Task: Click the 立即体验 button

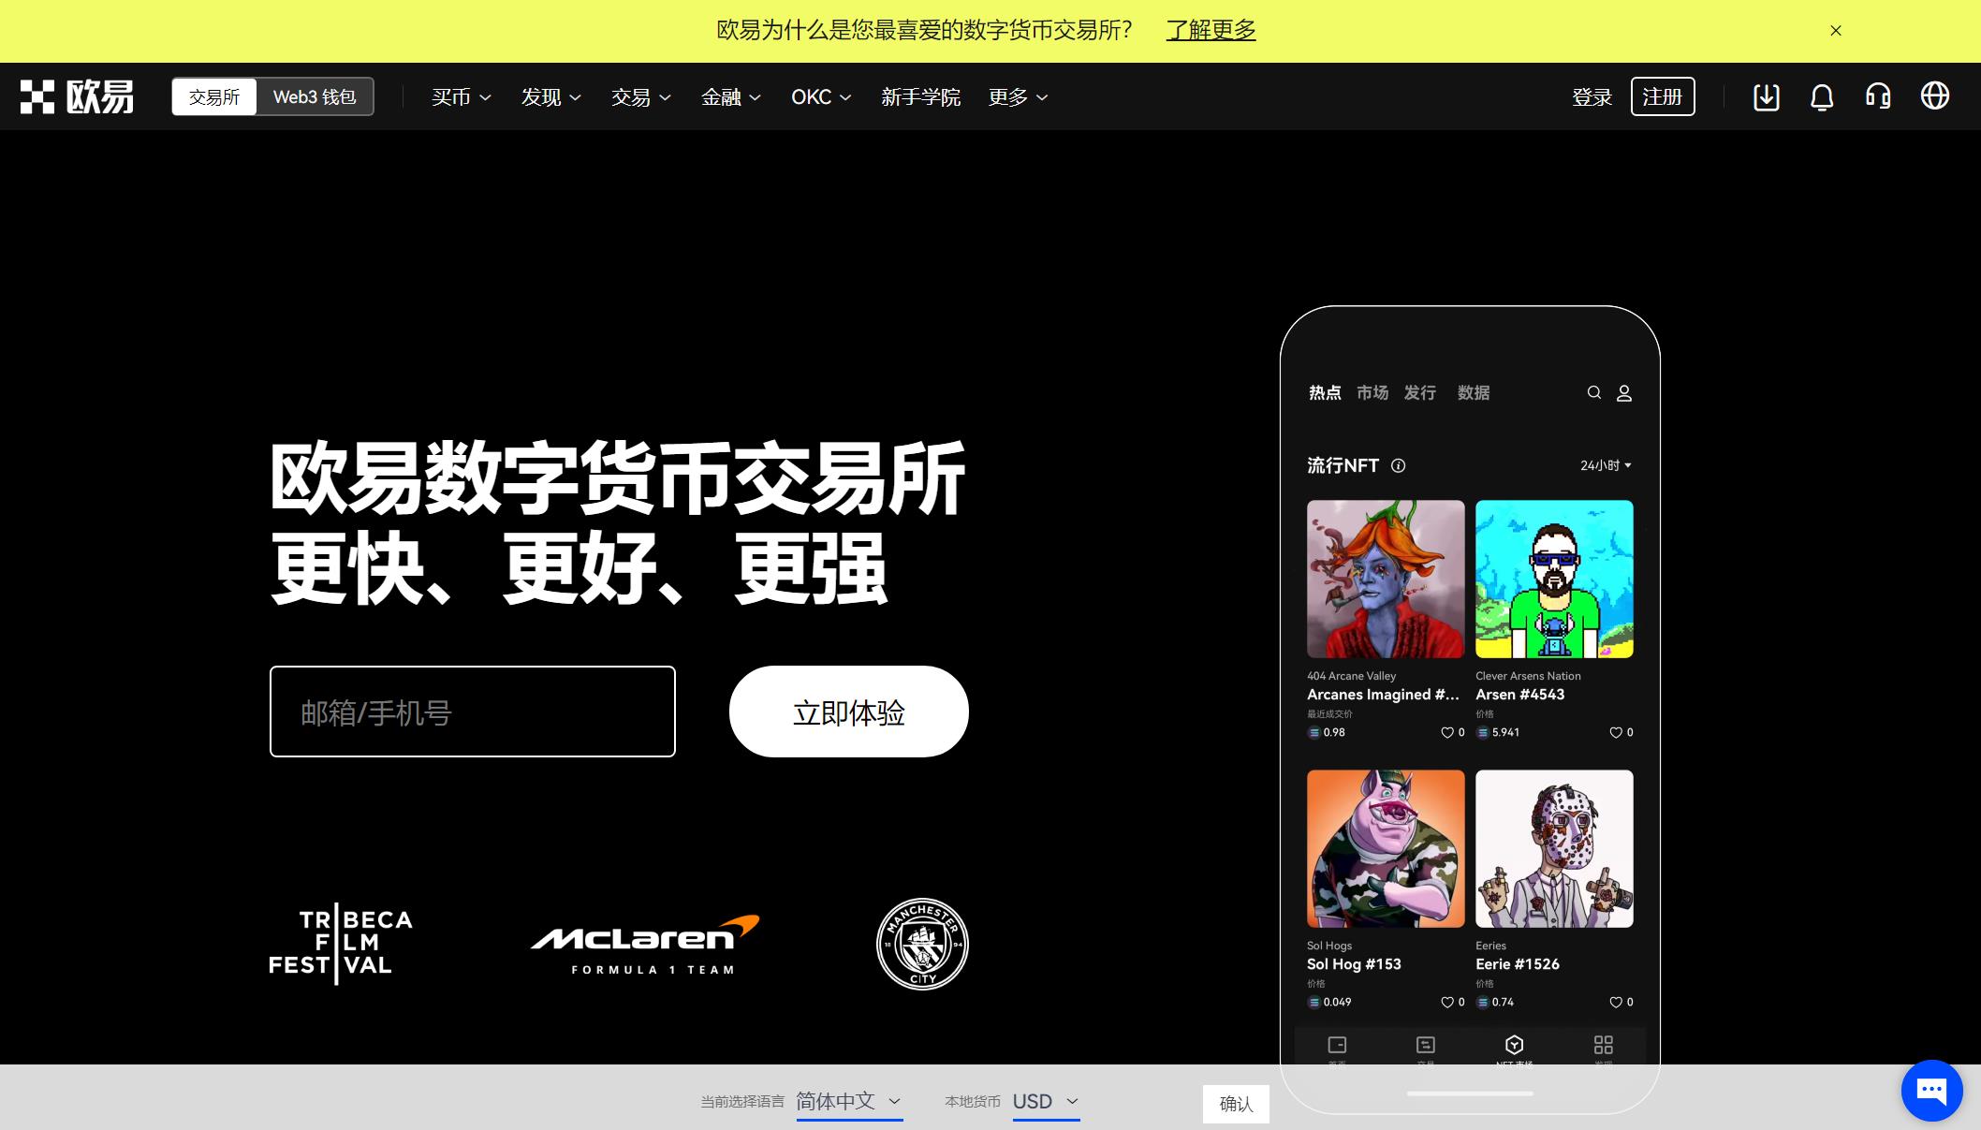Action: (848, 712)
